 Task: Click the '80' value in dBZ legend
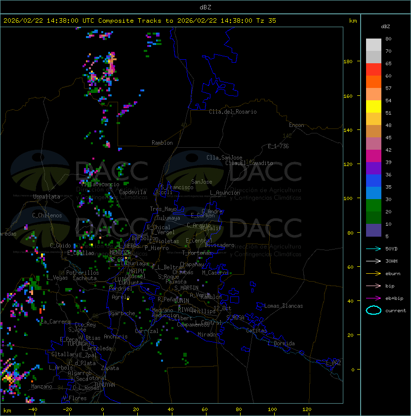pos(388,39)
